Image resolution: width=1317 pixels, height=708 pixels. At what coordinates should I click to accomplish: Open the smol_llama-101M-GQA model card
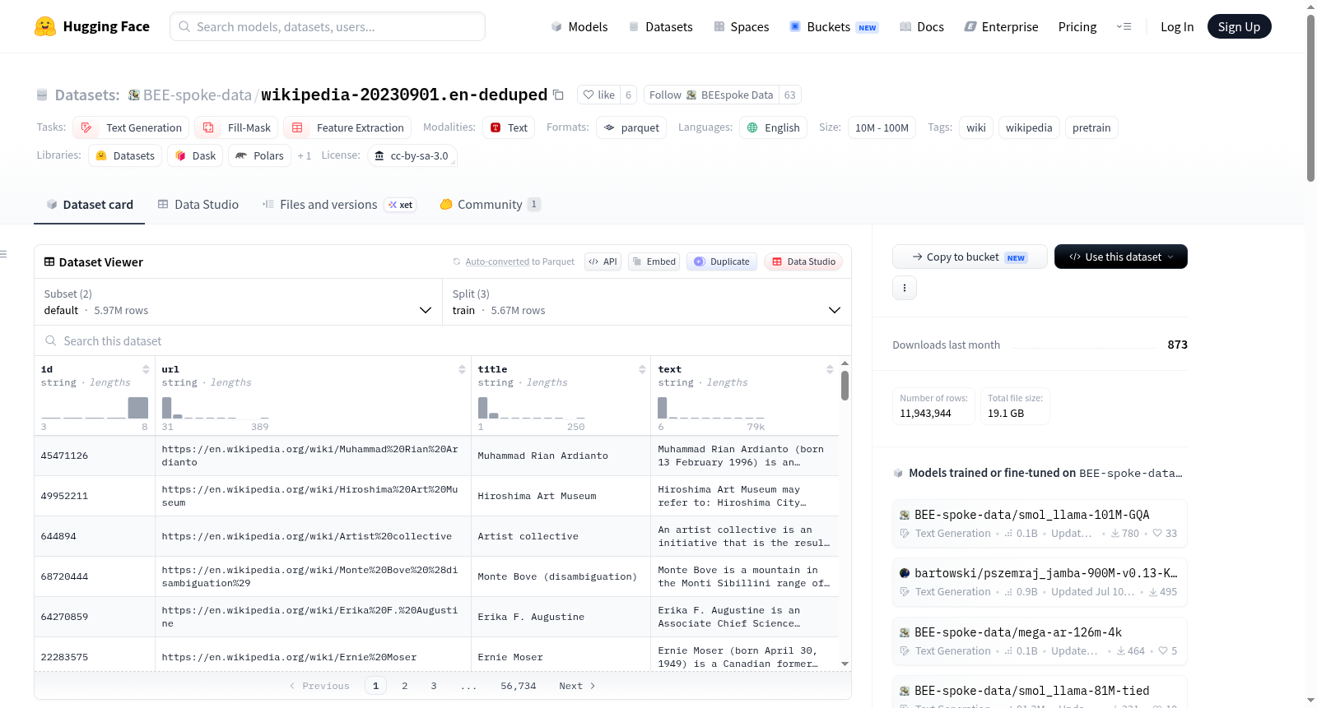(x=1040, y=523)
